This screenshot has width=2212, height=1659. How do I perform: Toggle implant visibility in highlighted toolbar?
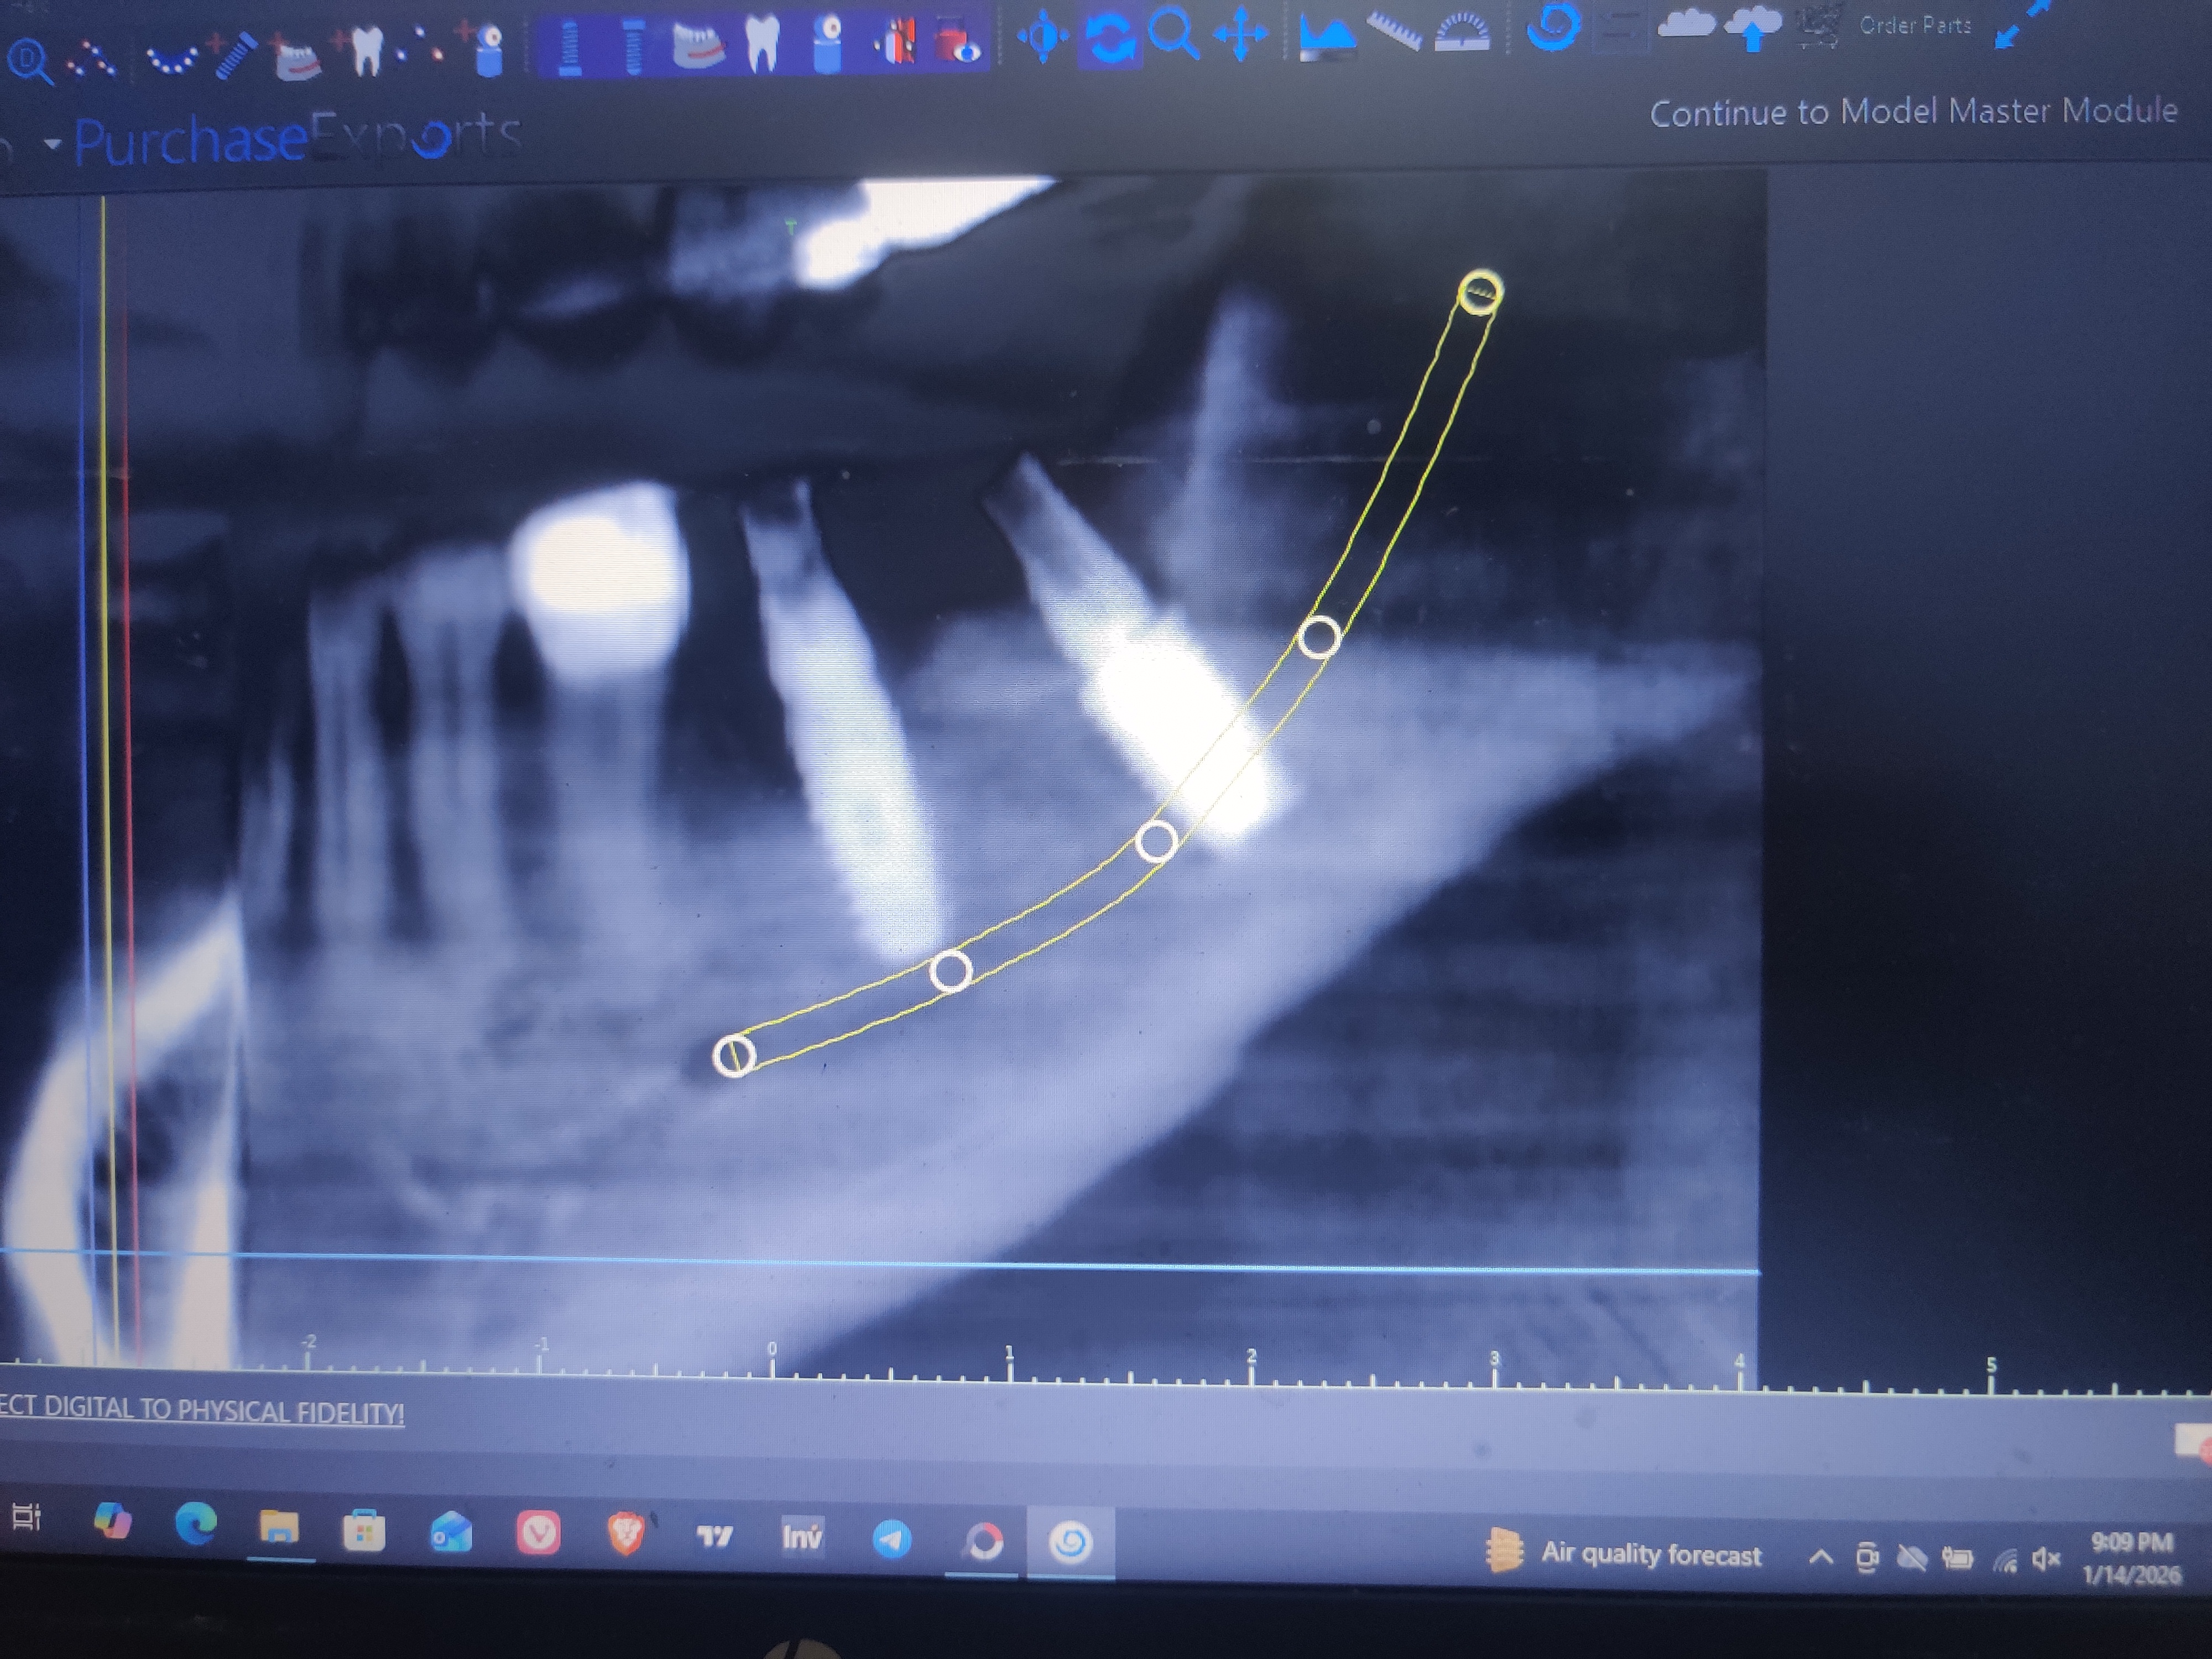pyautogui.click(x=568, y=46)
